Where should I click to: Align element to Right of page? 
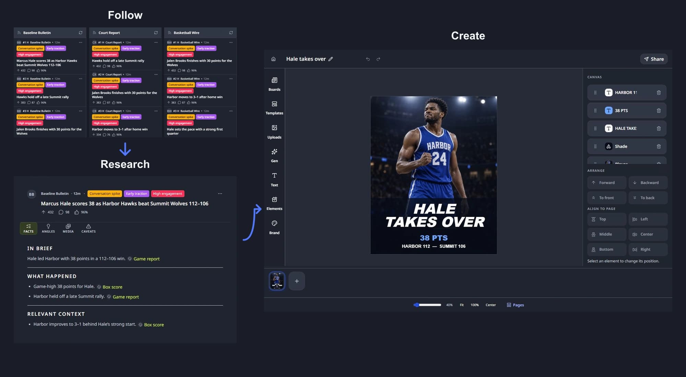tap(648, 250)
